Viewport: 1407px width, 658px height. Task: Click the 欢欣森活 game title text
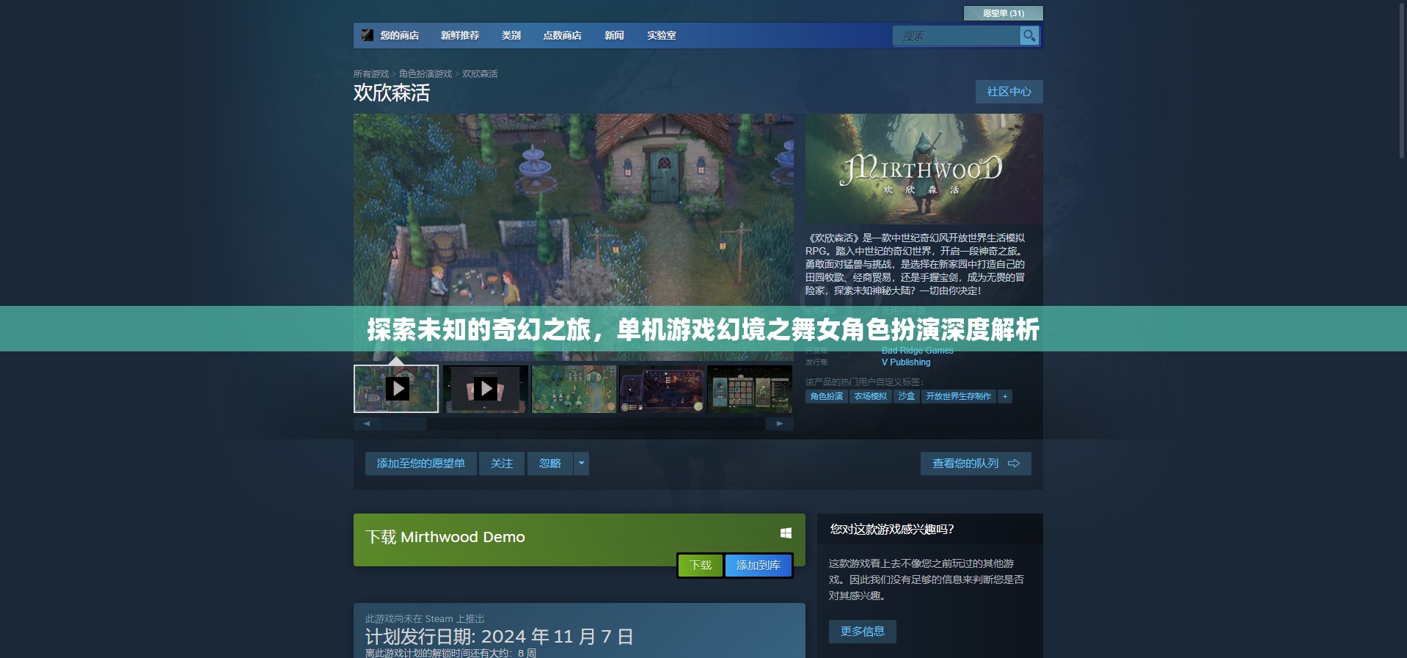point(392,93)
